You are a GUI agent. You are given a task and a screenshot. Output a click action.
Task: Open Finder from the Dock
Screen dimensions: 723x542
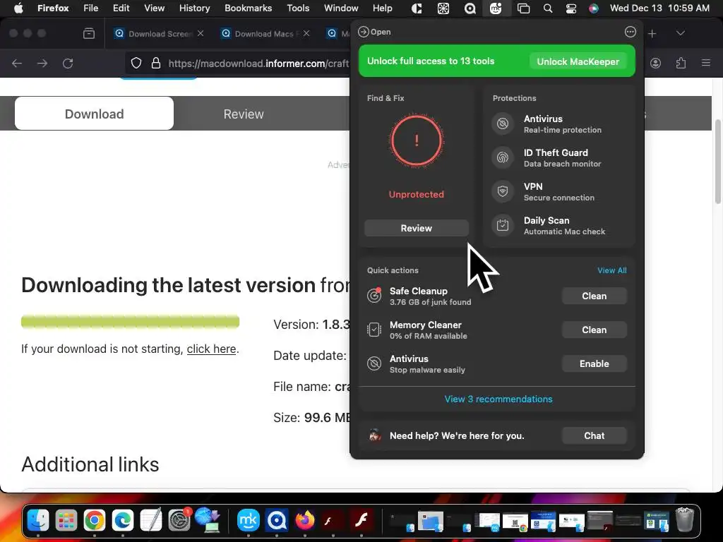point(38,520)
